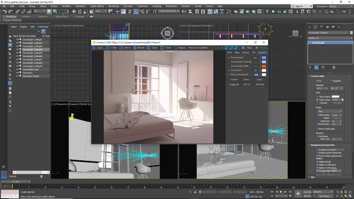Screen dimensions: 354x199
Task: Toggle visibility eye of CoronaLight_Desk
Action: (x=17, y=70)
